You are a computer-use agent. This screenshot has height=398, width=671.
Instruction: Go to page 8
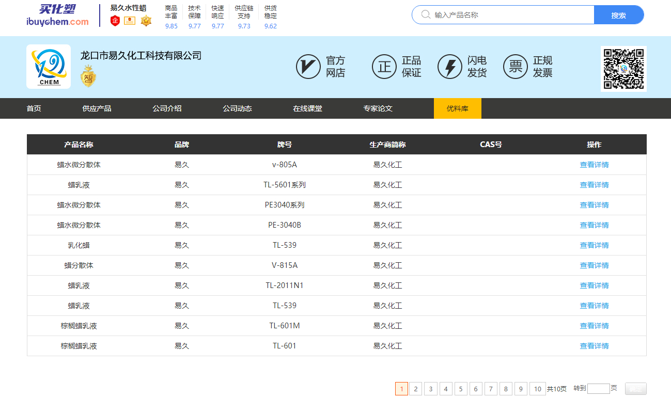coord(505,389)
